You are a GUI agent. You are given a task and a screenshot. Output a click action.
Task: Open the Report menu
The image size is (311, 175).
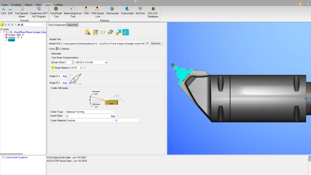(28, 5)
